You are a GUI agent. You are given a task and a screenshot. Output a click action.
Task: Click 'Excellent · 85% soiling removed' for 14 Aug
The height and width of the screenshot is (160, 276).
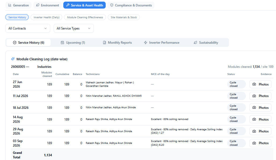coord(170,119)
